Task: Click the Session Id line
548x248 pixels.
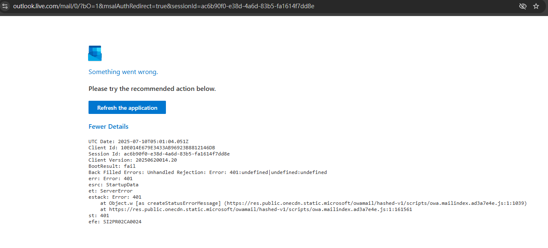Action: click(x=159, y=154)
